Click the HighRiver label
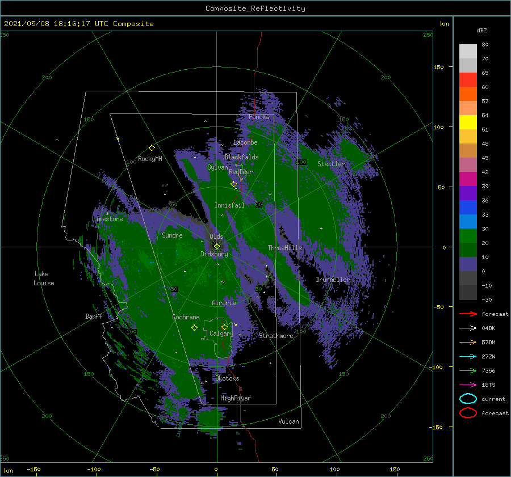Screen dimensions: 511x477 click(x=236, y=398)
